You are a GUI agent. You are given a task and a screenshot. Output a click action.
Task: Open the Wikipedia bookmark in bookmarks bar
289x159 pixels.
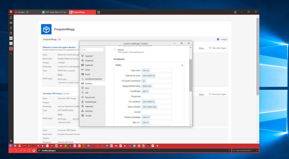(x=79, y=146)
